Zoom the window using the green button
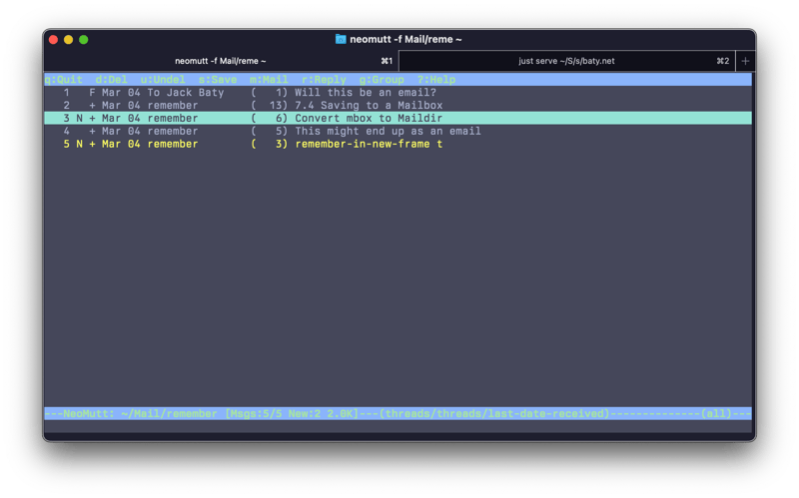Image resolution: width=799 pixels, height=498 pixels. point(84,40)
